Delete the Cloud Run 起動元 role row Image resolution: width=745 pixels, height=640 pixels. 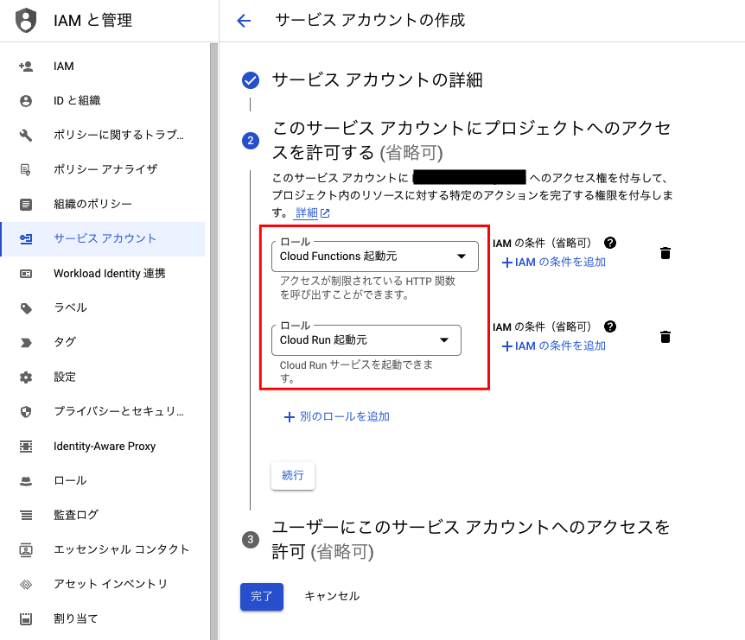(665, 337)
